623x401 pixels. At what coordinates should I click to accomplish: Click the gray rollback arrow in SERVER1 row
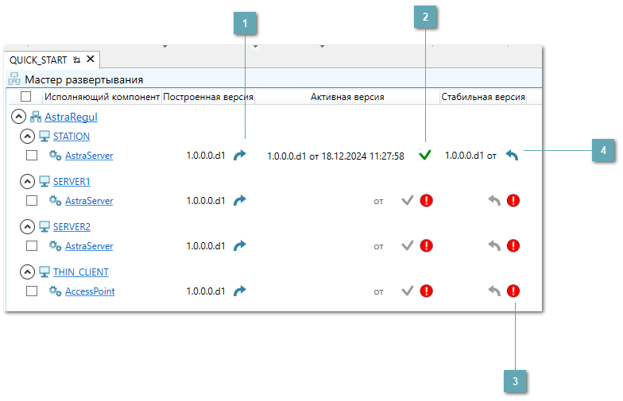tap(494, 201)
